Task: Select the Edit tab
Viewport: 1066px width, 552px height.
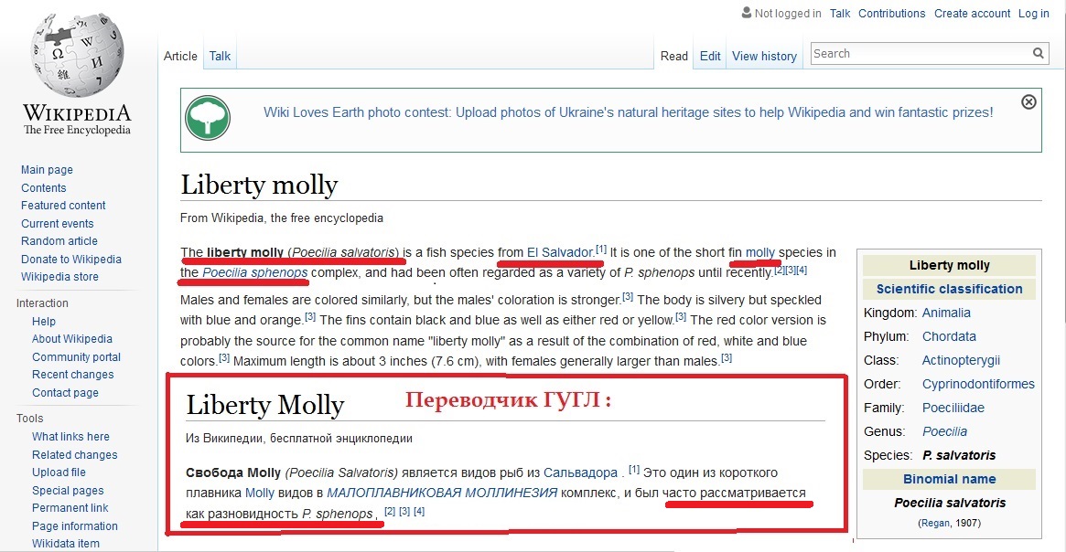Action: [710, 56]
